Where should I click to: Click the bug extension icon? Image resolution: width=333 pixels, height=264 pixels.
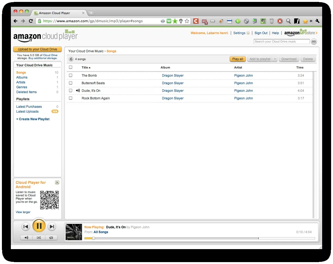[221, 21]
